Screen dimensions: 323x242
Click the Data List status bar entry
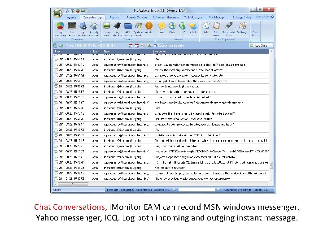click(113, 190)
